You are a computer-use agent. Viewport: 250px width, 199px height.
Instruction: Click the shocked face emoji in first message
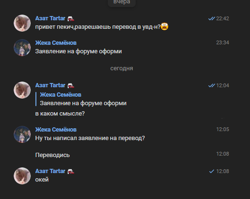pos(164,26)
